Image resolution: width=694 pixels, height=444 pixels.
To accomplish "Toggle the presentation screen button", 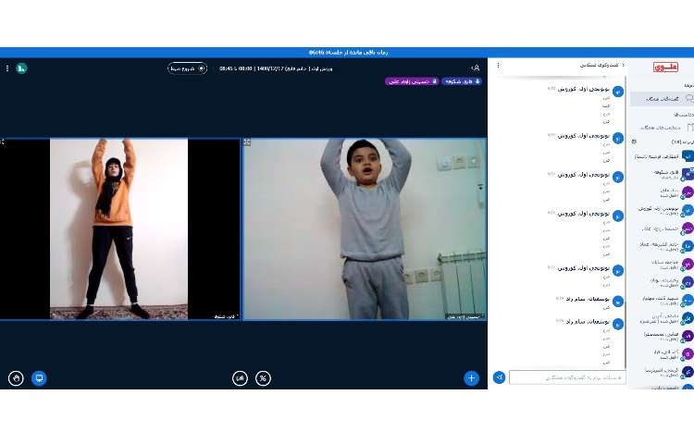I will coord(39,377).
